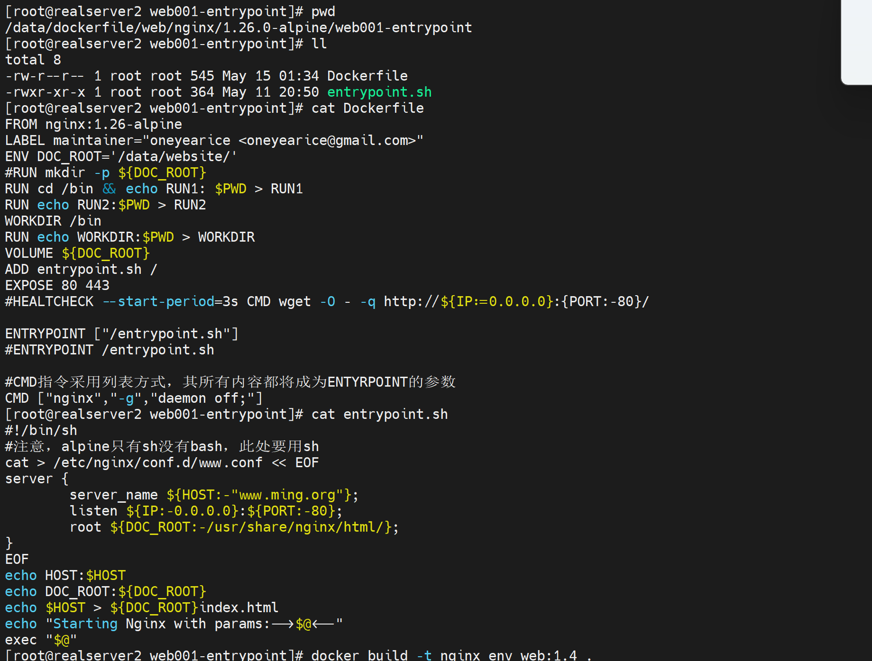Click the EXPOSE 80 443 line
This screenshot has width=872, height=661.
(57, 285)
